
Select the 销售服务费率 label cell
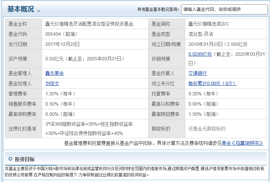pyautogui.click(x=24, y=104)
